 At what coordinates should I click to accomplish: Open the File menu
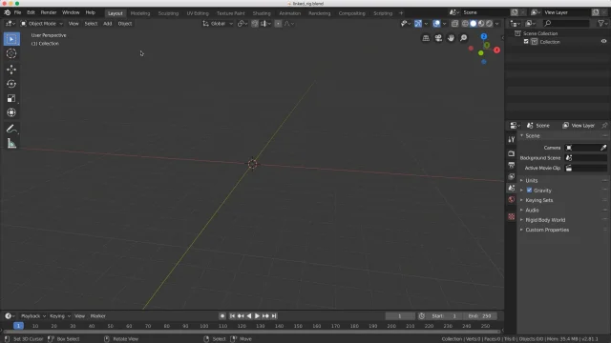(17, 12)
